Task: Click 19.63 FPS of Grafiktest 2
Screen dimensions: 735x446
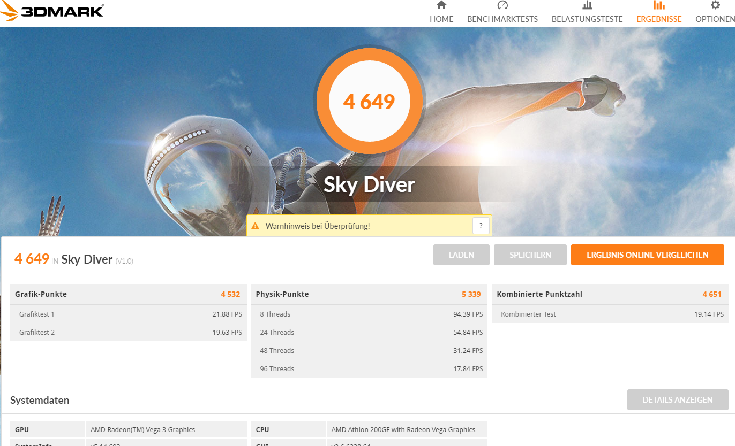Action: pos(227,332)
